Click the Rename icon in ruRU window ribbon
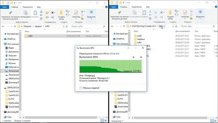Screen dimensions: 218x123 coord(52,17)
